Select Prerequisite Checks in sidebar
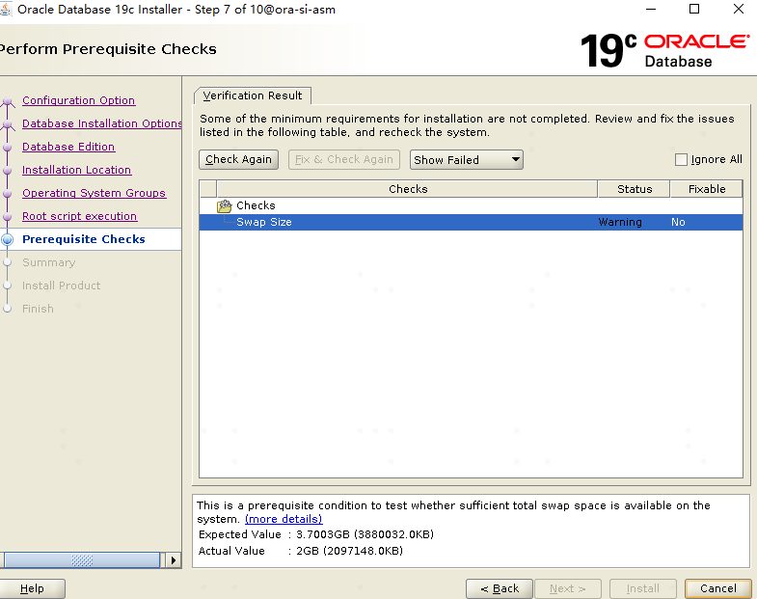This screenshot has width=757, height=599. pos(84,239)
